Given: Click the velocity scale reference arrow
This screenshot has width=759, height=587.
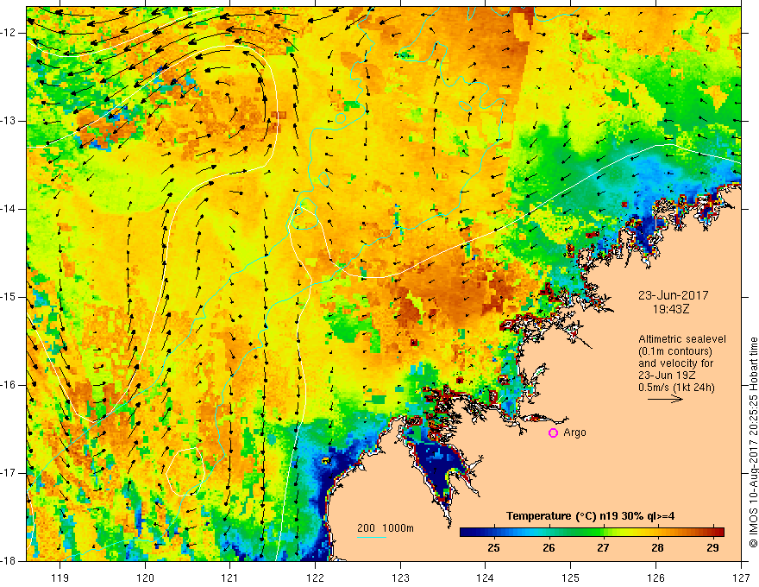Looking at the screenshot, I should 665,399.
